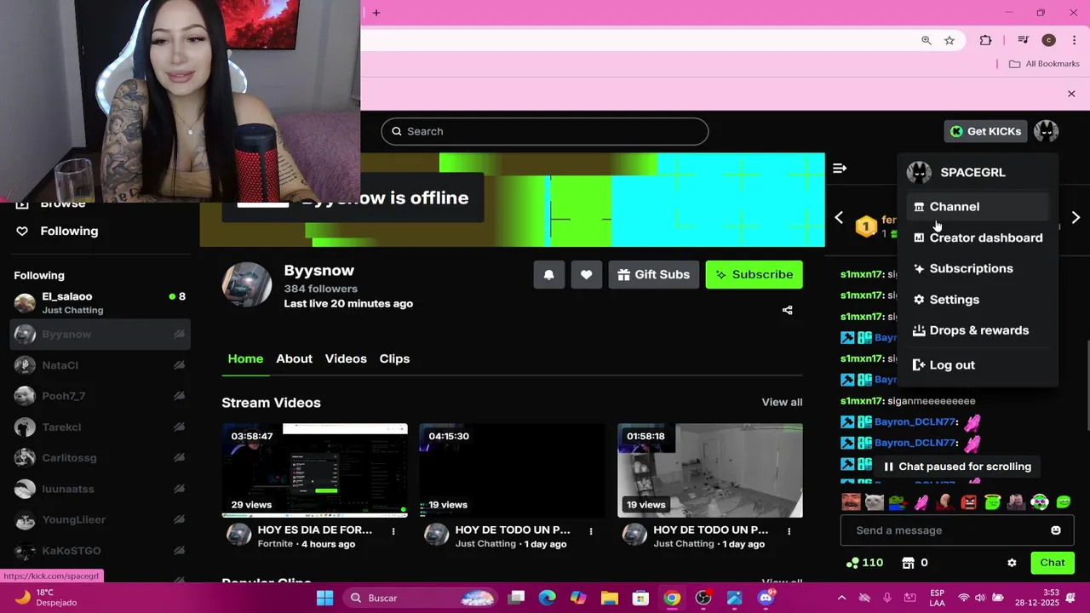Toggle notification bell for Byysnow
Viewport: 1090px width, 613px height.
(549, 274)
